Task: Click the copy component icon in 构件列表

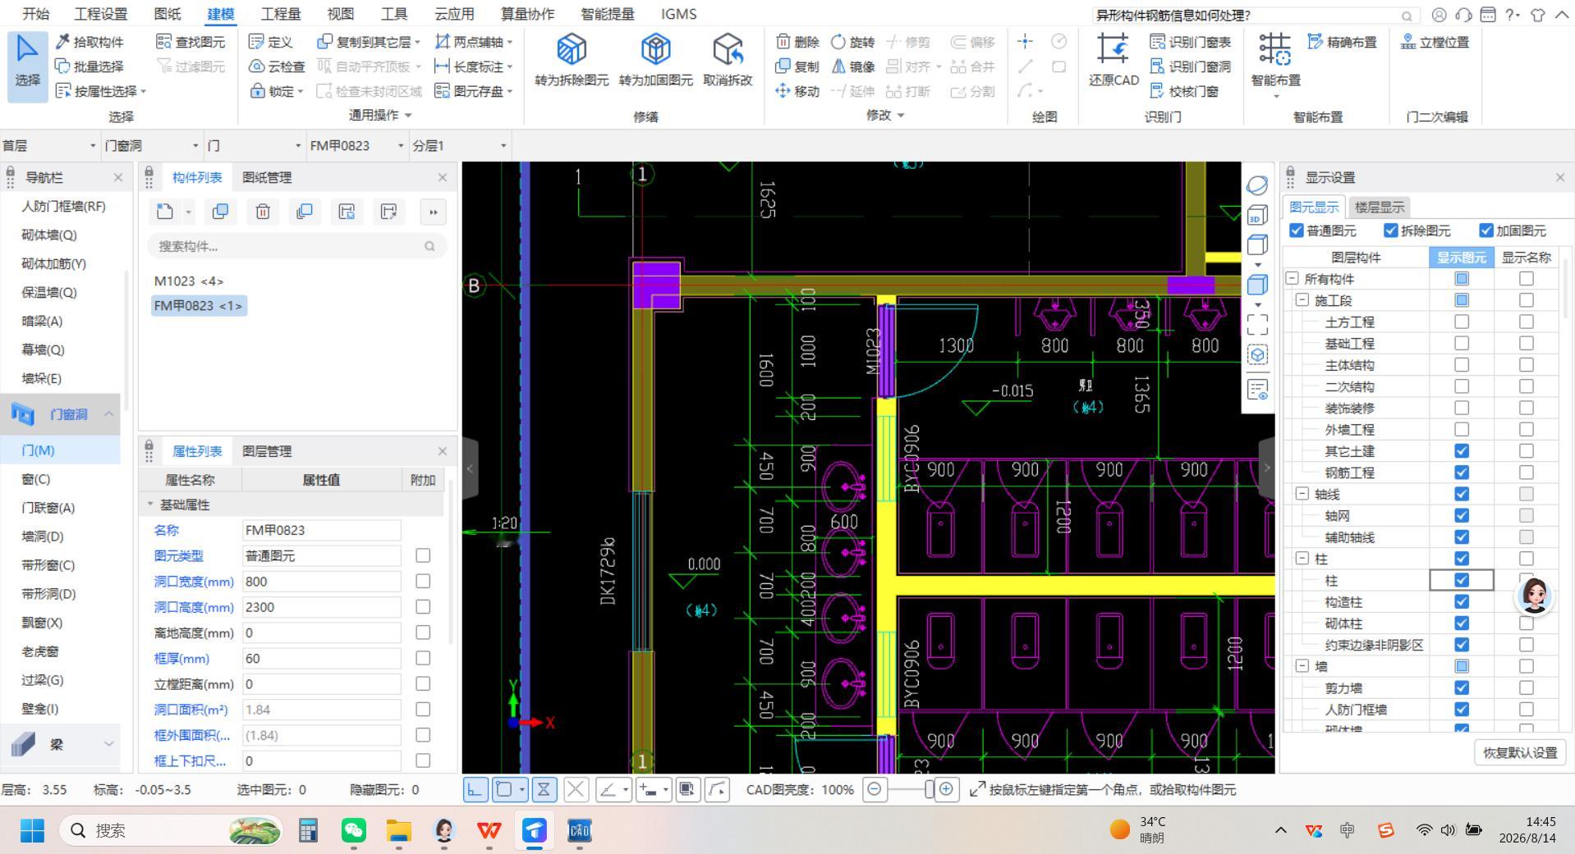Action: coord(220,212)
